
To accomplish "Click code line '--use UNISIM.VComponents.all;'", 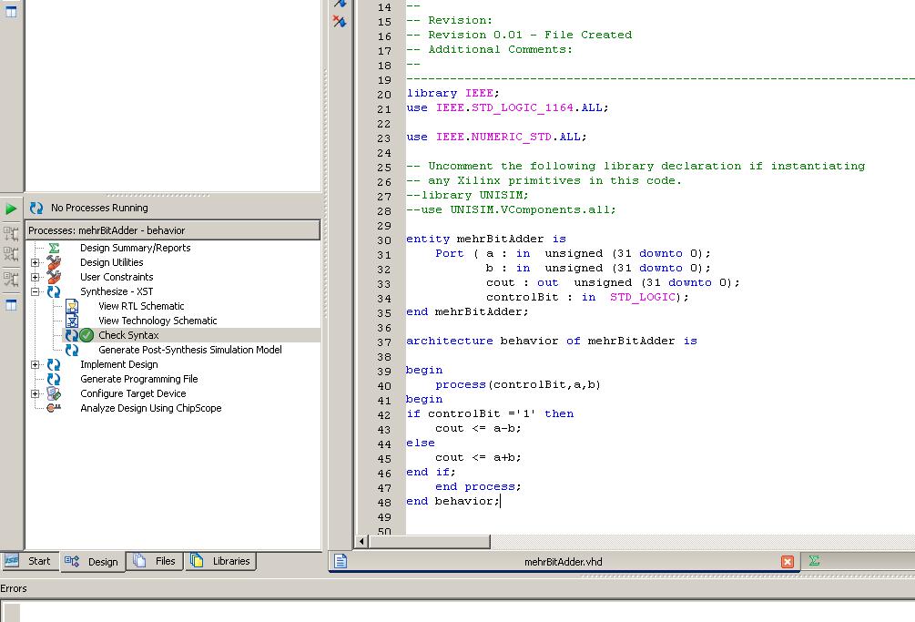I will pyautogui.click(x=511, y=210).
